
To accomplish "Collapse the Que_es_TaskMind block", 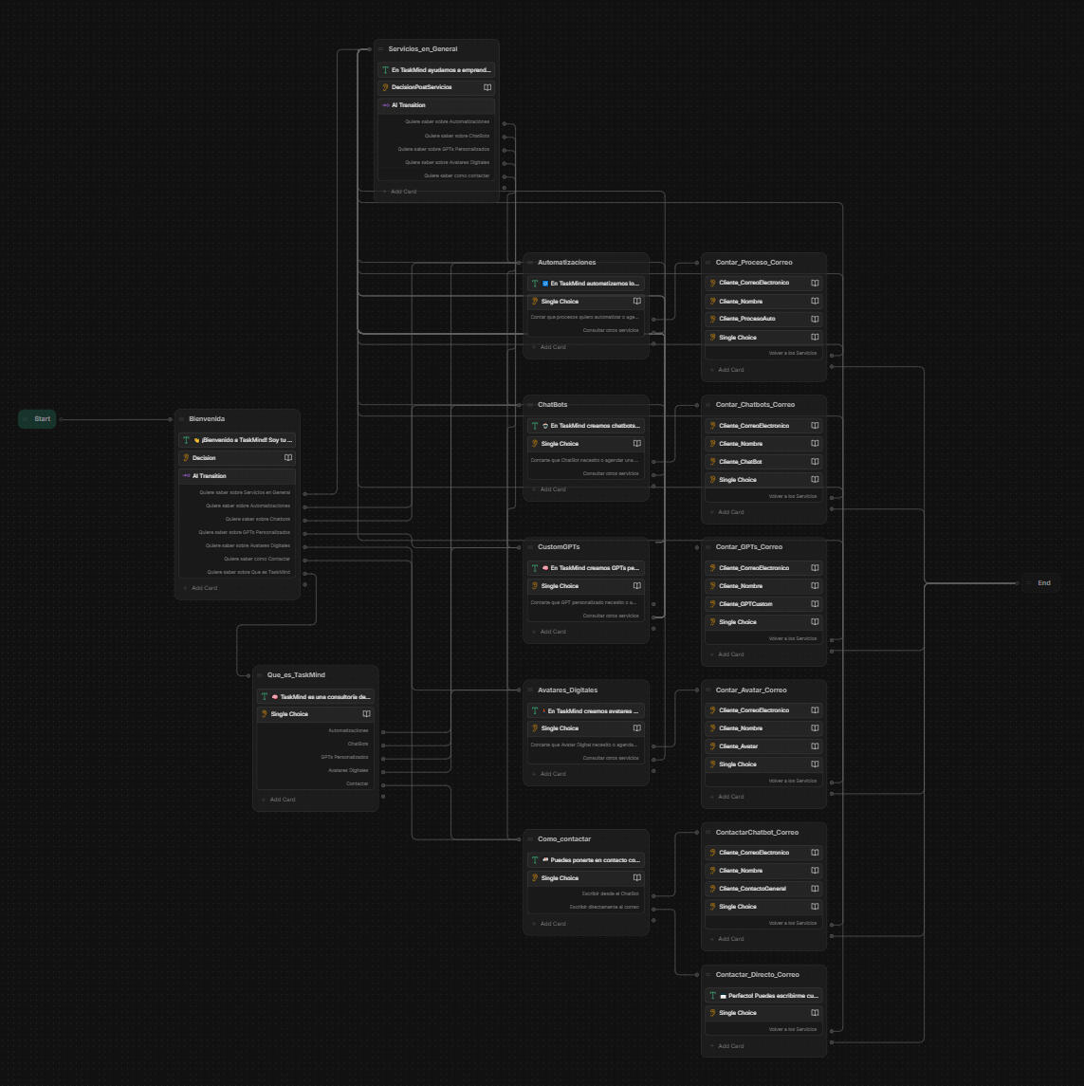I will pos(261,674).
